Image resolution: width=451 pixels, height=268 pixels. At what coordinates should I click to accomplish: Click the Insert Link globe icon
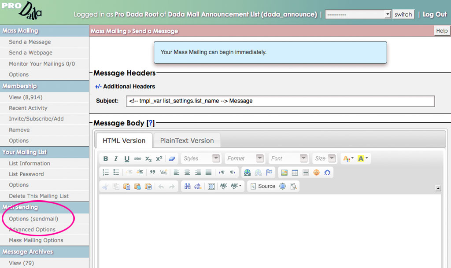point(248,173)
